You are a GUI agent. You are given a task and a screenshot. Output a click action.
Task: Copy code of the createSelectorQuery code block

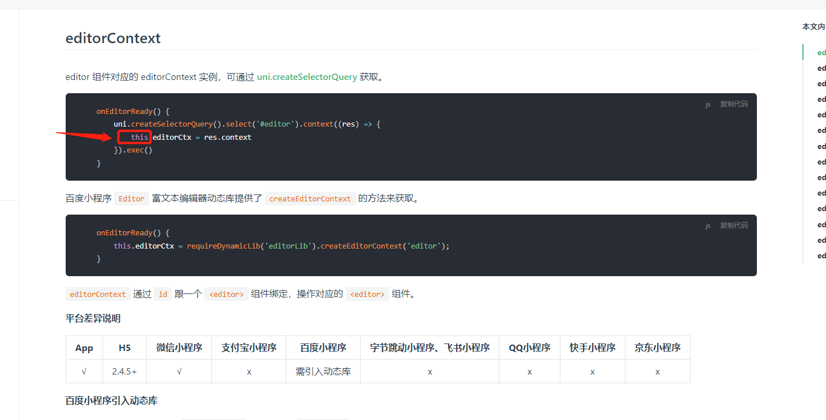(734, 104)
